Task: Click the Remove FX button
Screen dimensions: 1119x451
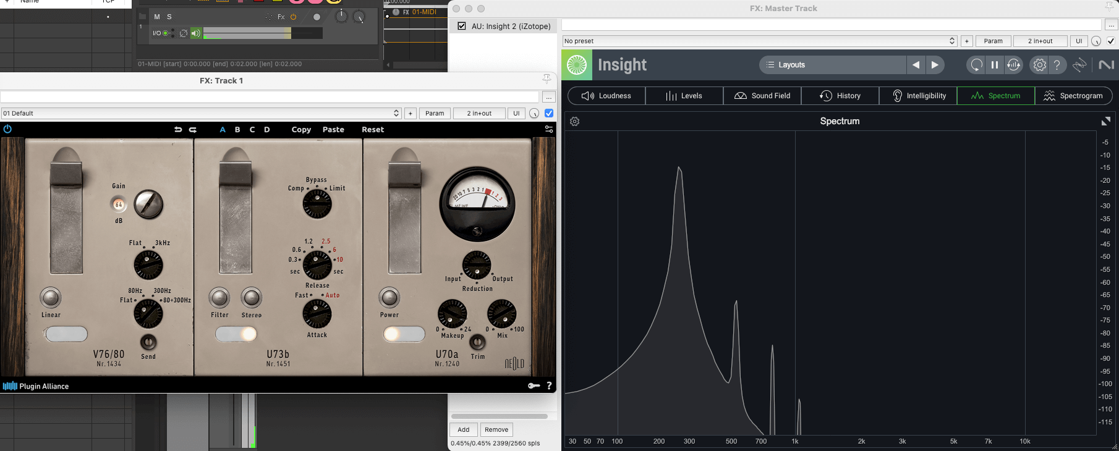Action: 496,430
